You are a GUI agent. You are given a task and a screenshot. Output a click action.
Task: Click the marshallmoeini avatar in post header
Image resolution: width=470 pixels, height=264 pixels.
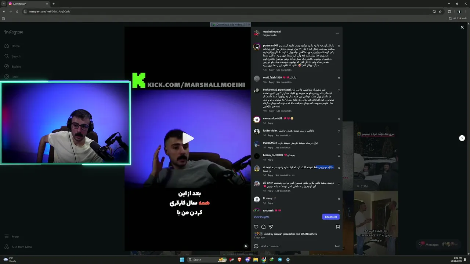tap(257, 33)
